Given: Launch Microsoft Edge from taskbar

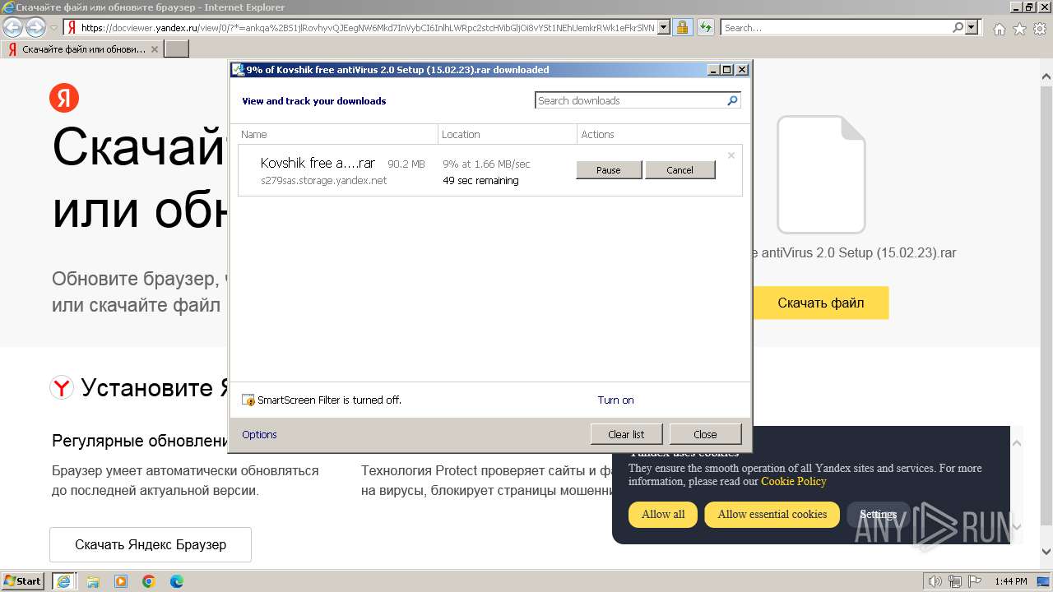Looking at the screenshot, I should 177,581.
